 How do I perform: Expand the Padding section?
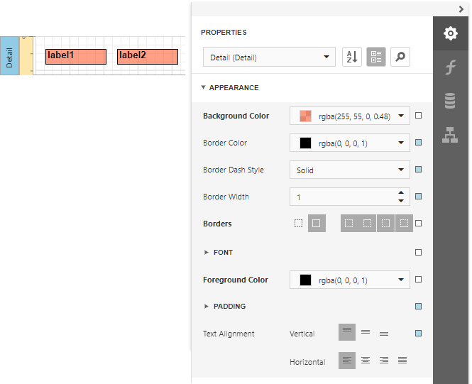click(x=229, y=307)
